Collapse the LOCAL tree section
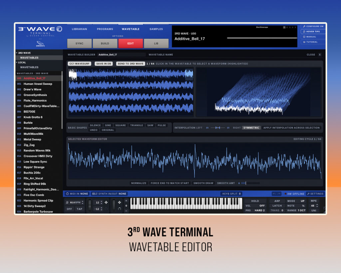 click(x=17, y=62)
